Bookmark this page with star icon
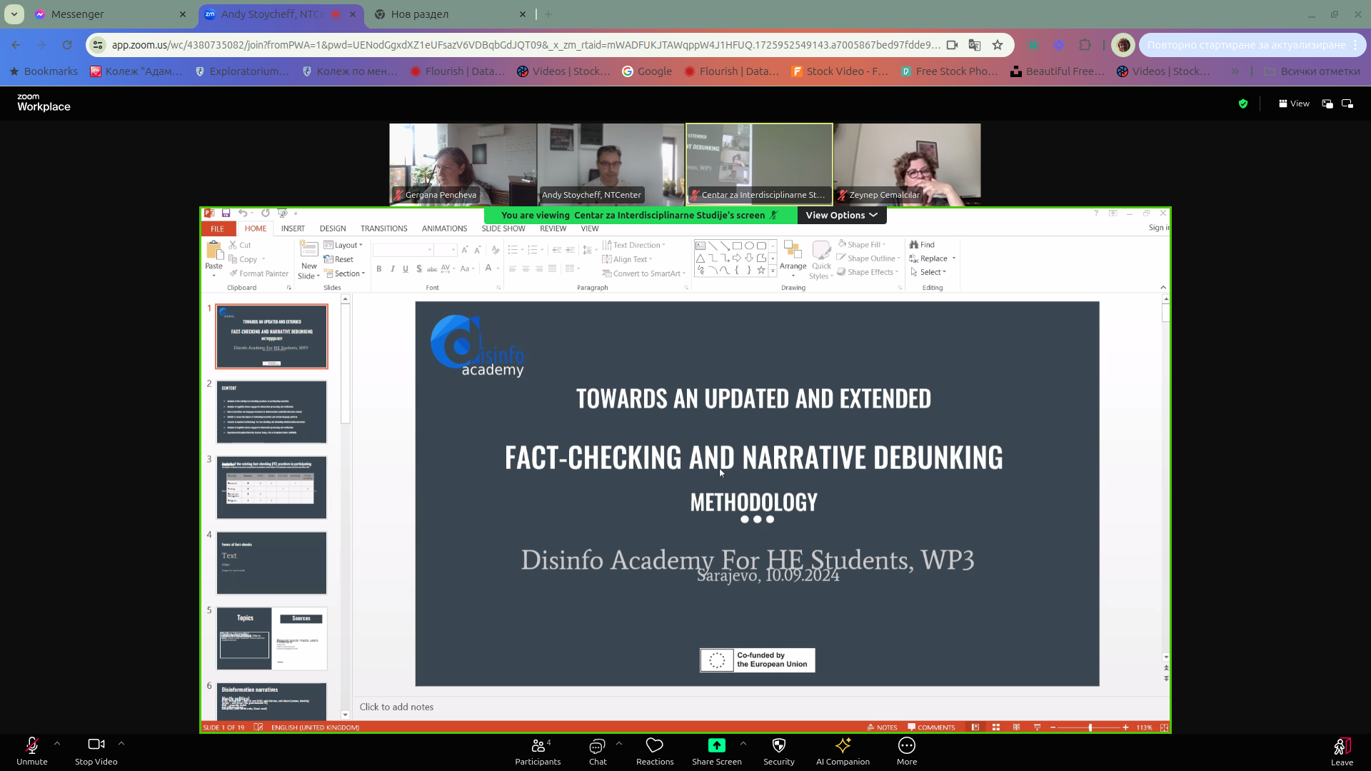Screen dimensions: 1371x771 pyautogui.click(x=998, y=45)
